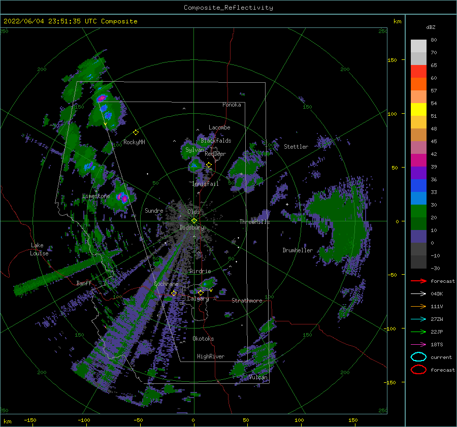Click the ThreeHills map label
This screenshot has width=457, height=427.
[x=255, y=222]
